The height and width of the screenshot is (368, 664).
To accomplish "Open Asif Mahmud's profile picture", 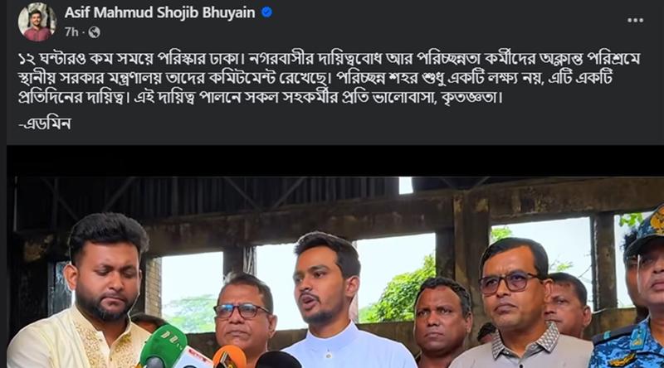I will 37,22.
